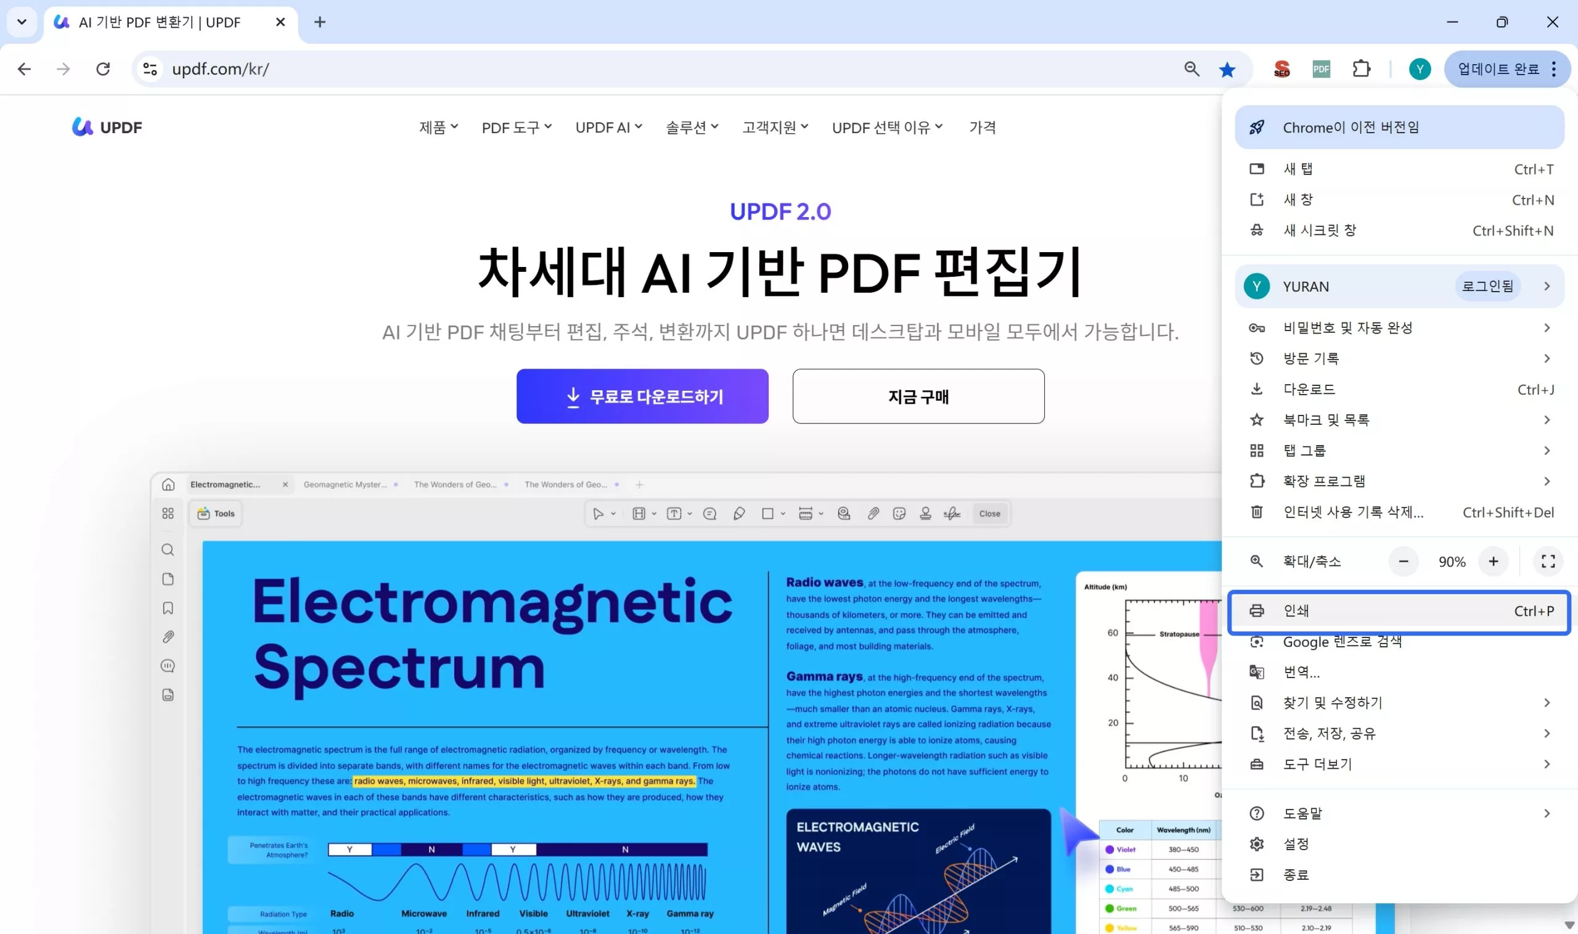1578x934 pixels.
Task: Open the extensions puzzle icon
Action: coord(1361,68)
